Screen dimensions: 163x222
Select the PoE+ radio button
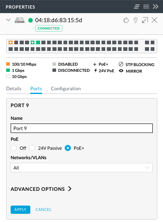point(68,148)
